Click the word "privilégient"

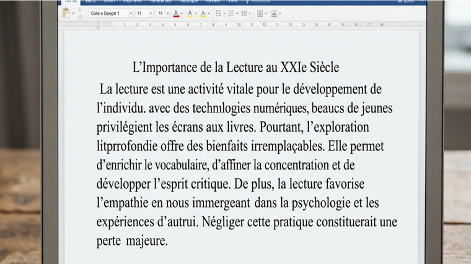[x=125, y=127]
